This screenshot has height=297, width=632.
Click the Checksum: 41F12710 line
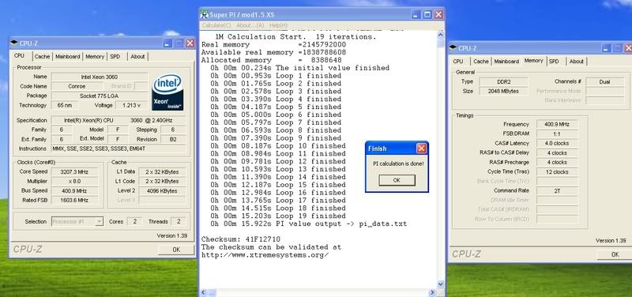tap(241, 239)
